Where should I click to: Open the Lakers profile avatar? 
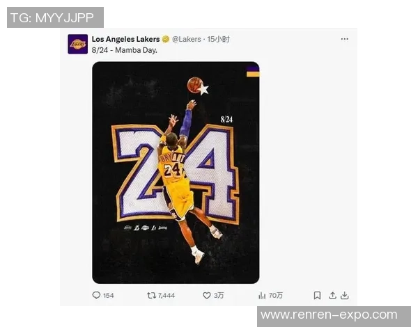(77, 45)
